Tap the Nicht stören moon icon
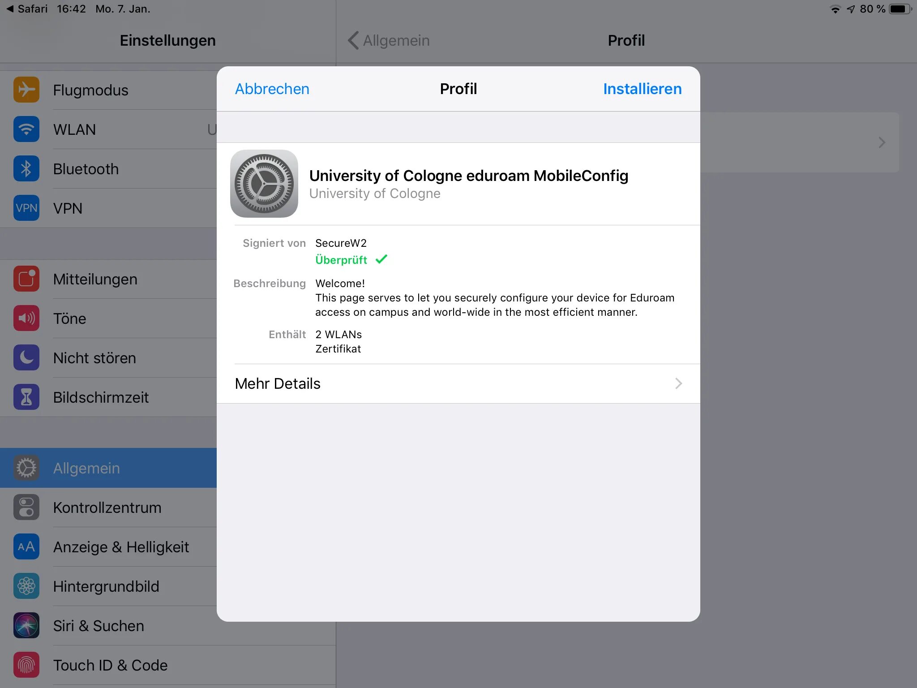The image size is (917, 688). point(26,358)
